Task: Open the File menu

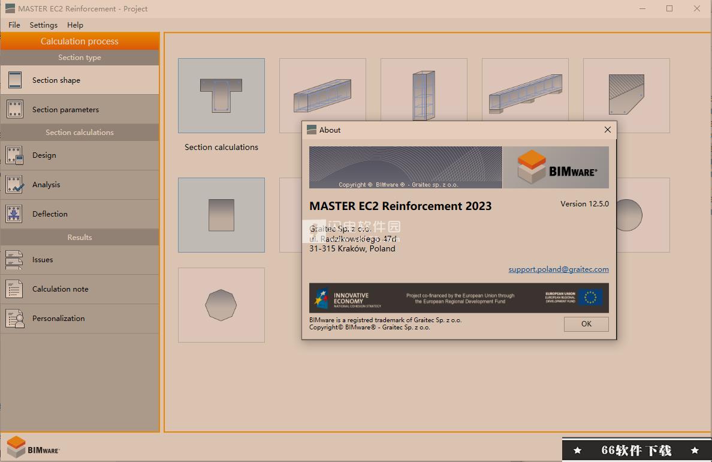Action: pyautogui.click(x=14, y=25)
